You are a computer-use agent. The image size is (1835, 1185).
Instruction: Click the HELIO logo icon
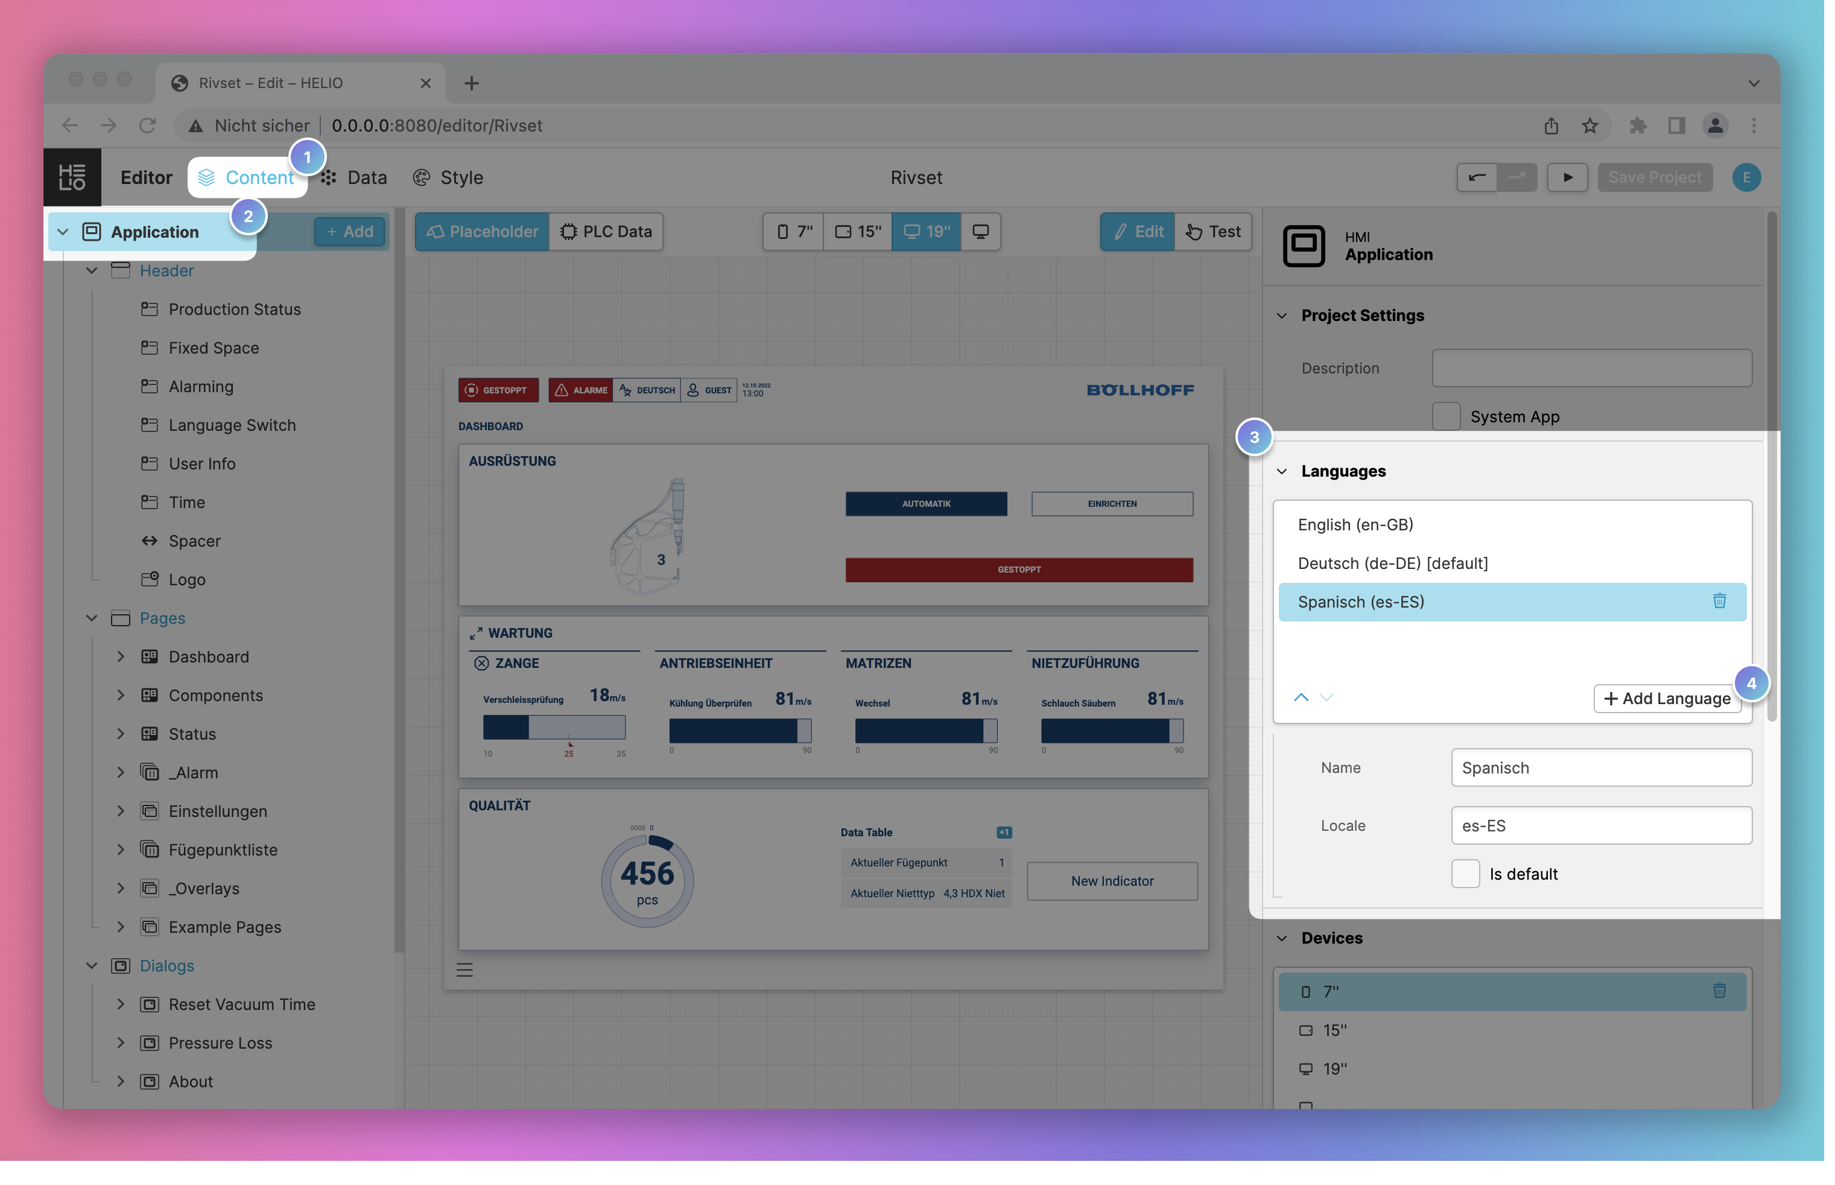pos(72,177)
